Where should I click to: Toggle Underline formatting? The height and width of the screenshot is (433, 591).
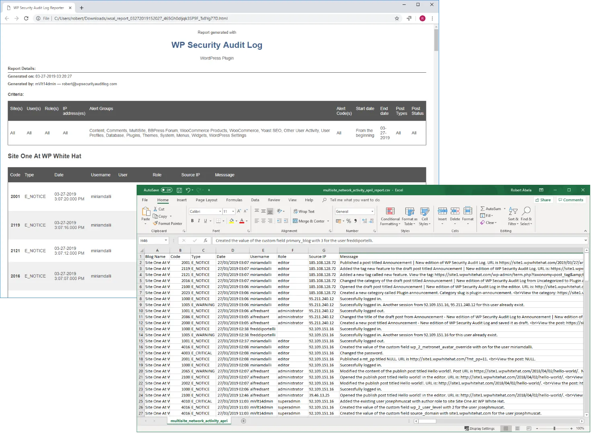[x=205, y=221]
